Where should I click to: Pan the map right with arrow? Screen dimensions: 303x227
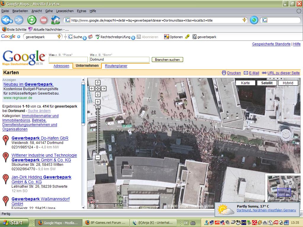104,88
